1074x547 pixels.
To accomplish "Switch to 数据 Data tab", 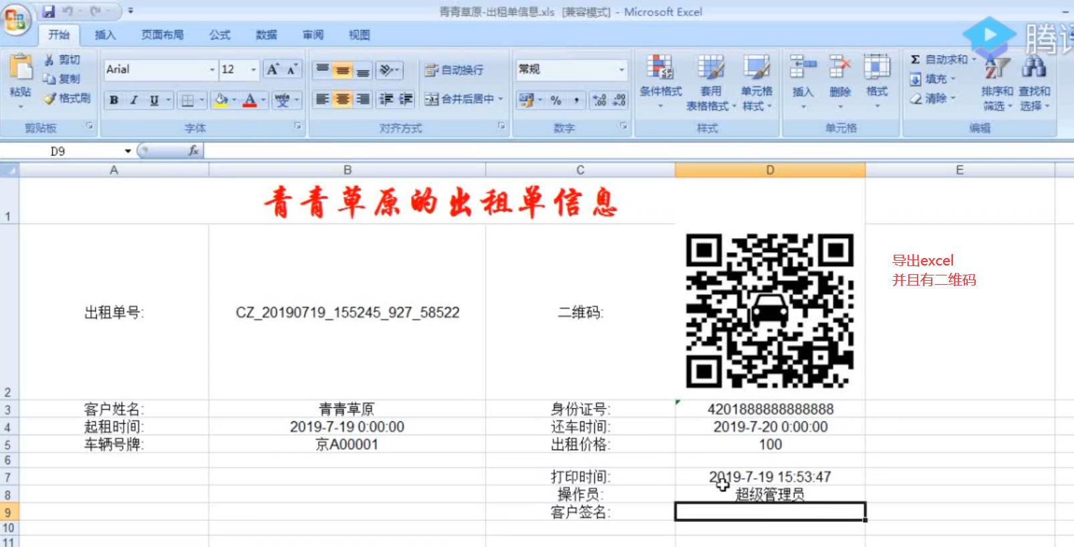I will 266,35.
